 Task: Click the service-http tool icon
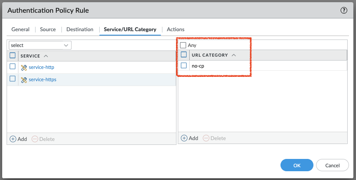(x=24, y=68)
